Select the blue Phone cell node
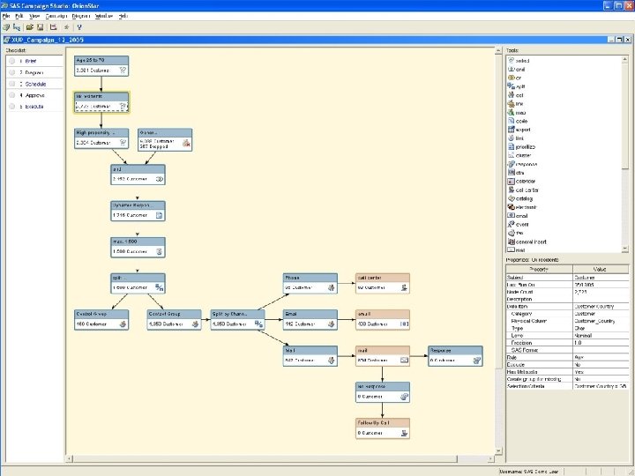Viewport: 635px width, 476px height. point(310,283)
